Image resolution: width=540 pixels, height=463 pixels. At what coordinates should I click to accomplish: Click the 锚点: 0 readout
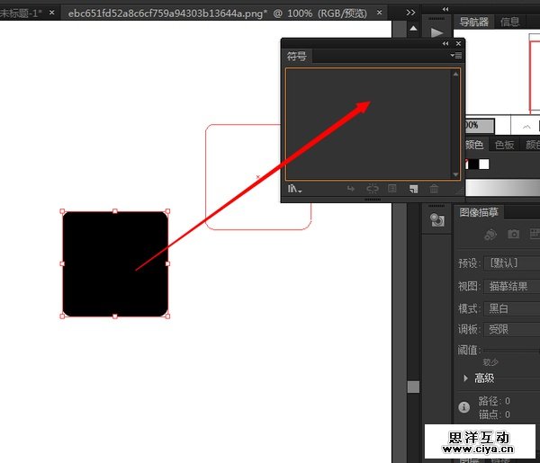(x=494, y=414)
